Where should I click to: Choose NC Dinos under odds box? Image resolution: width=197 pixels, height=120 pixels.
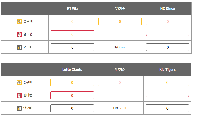(x=168, y=47)
